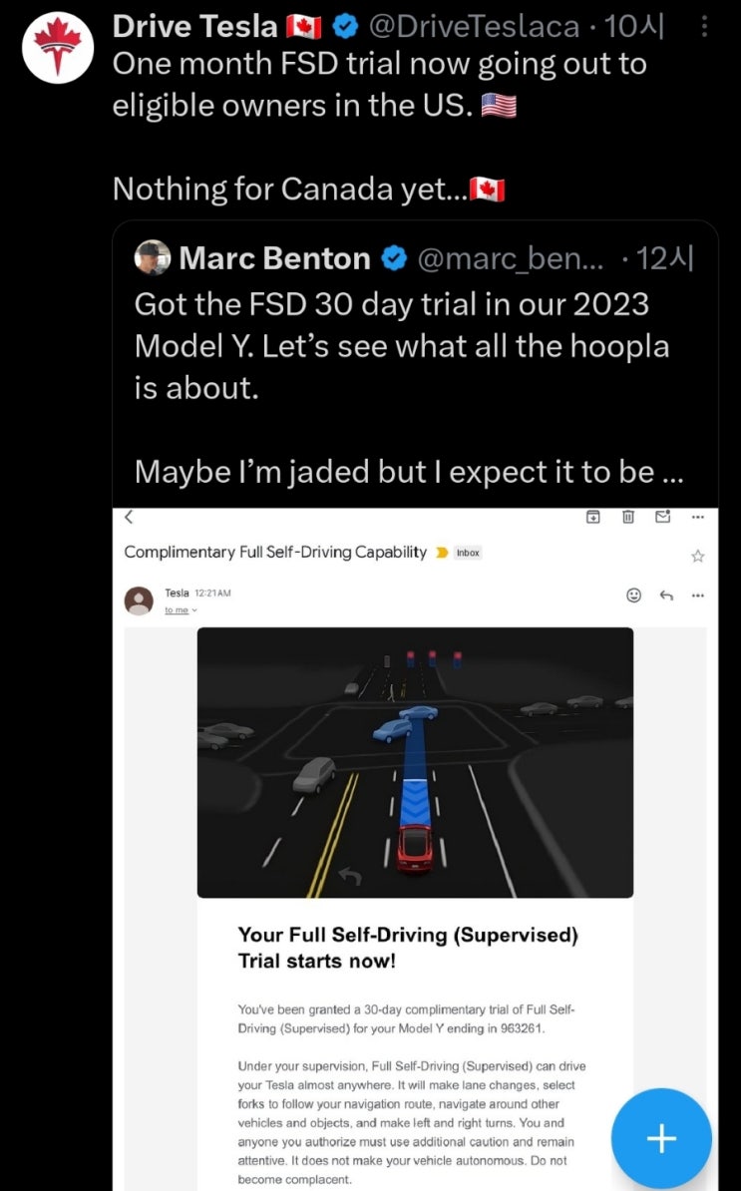Click the email back arrow
This screenshot has width=741, height=1191.
coord(129,517)
